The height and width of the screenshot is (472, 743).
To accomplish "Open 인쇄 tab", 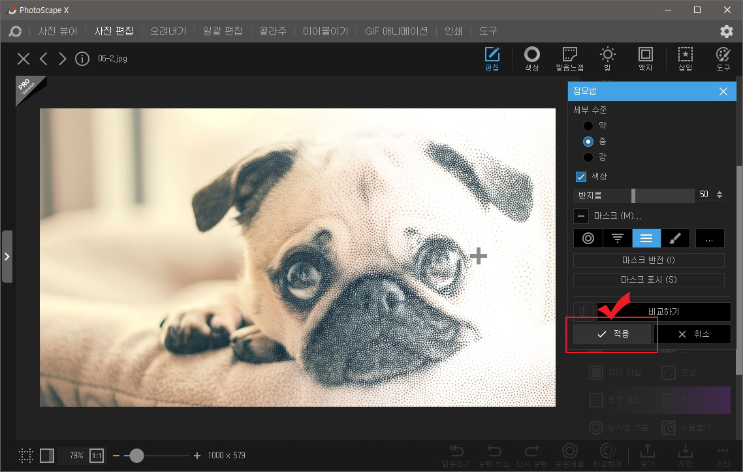I will [x=454, y=31].
